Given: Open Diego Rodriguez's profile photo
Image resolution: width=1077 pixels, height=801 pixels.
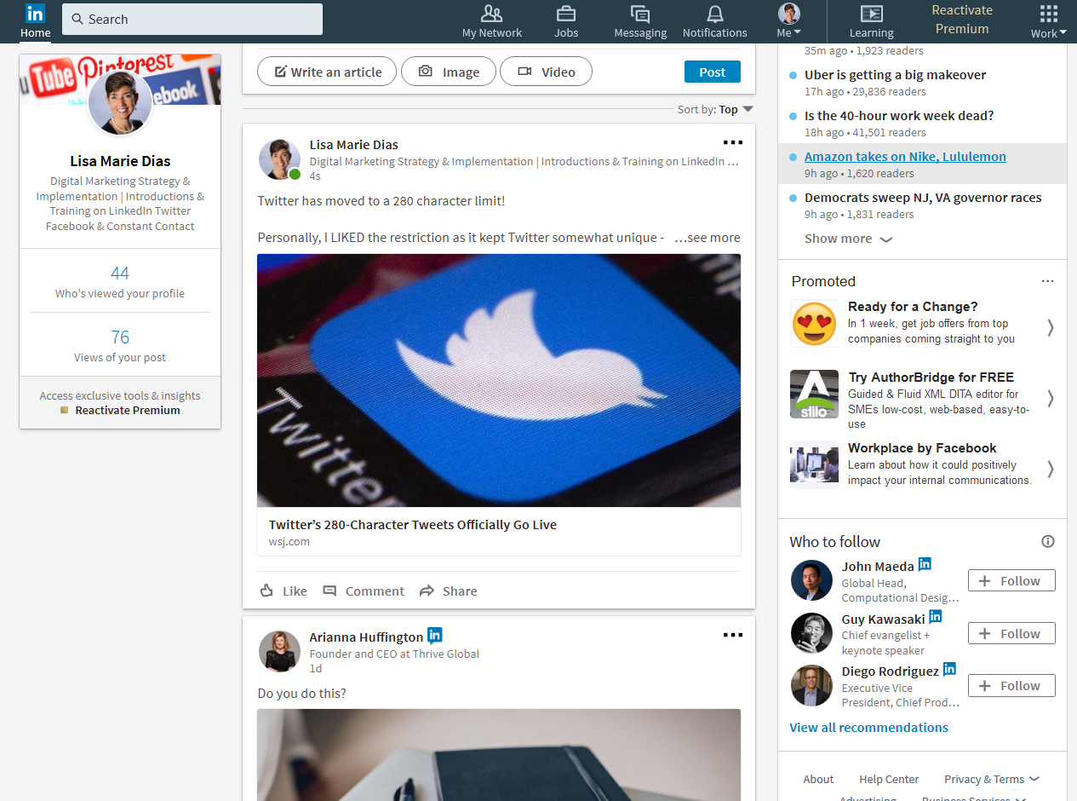Looking at the screenshot, I should tap(811, 686).
